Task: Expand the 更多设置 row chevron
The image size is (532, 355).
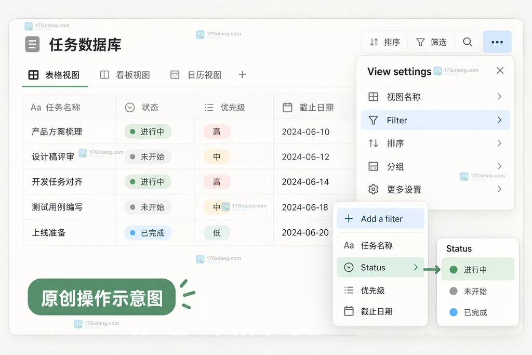Action: [x=499, y=189]
